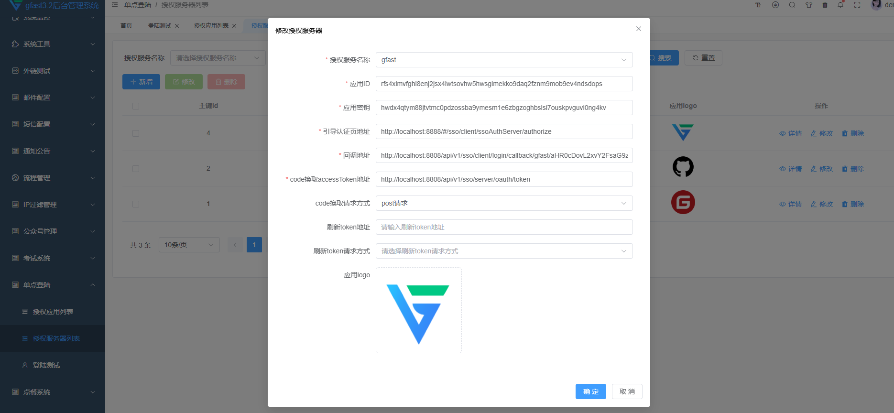Viewport: 894px width, 413px height.
Task: Click the 取消 cancel button
Action: tap(627, 391)
